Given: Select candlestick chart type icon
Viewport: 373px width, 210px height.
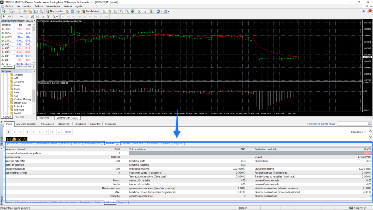Looking at the screenshot, I should (110, 11).
